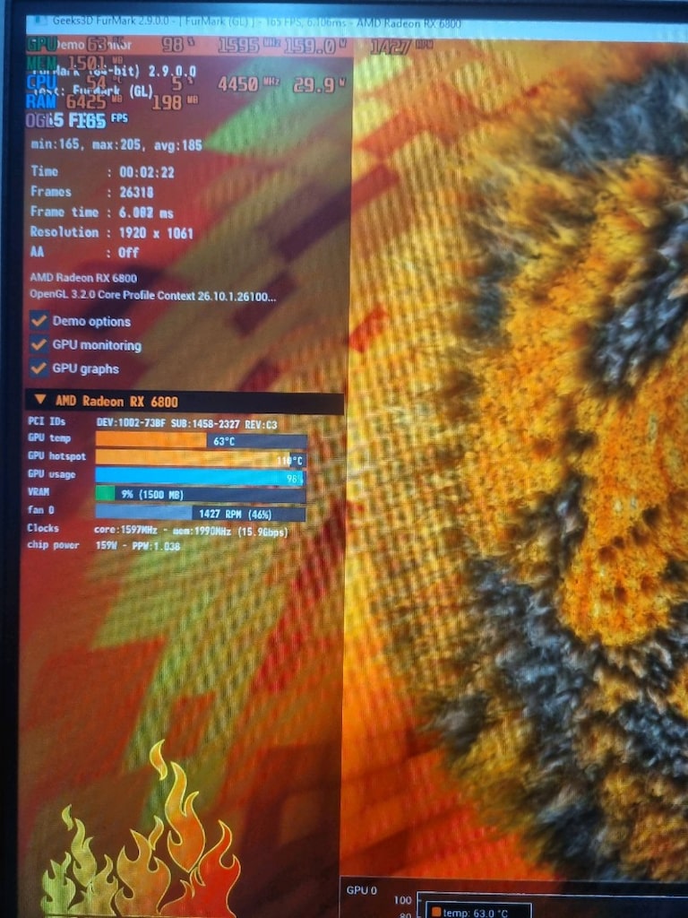This screenshot has height=918, width=688.
Task: Uncheck the GPU monitoring checkbox
Action: 39,345
